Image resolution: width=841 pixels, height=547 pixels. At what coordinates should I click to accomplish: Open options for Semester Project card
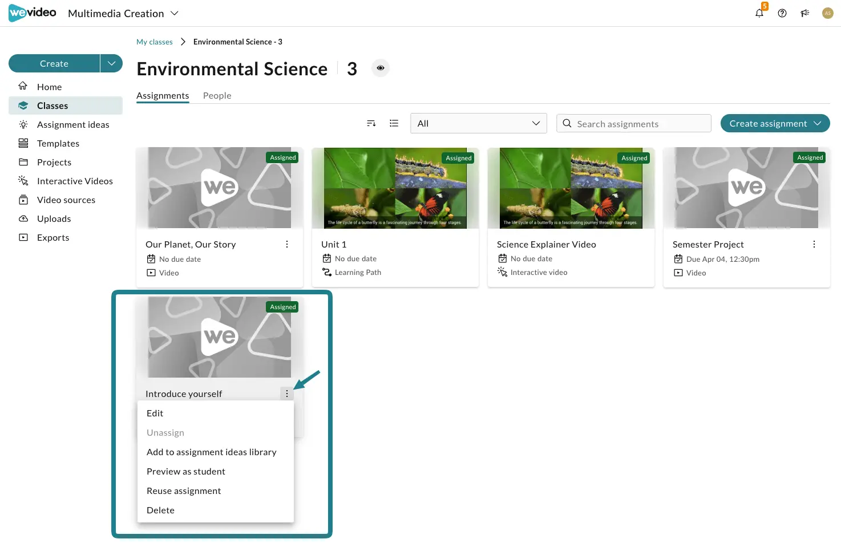(x=814, y=244)
